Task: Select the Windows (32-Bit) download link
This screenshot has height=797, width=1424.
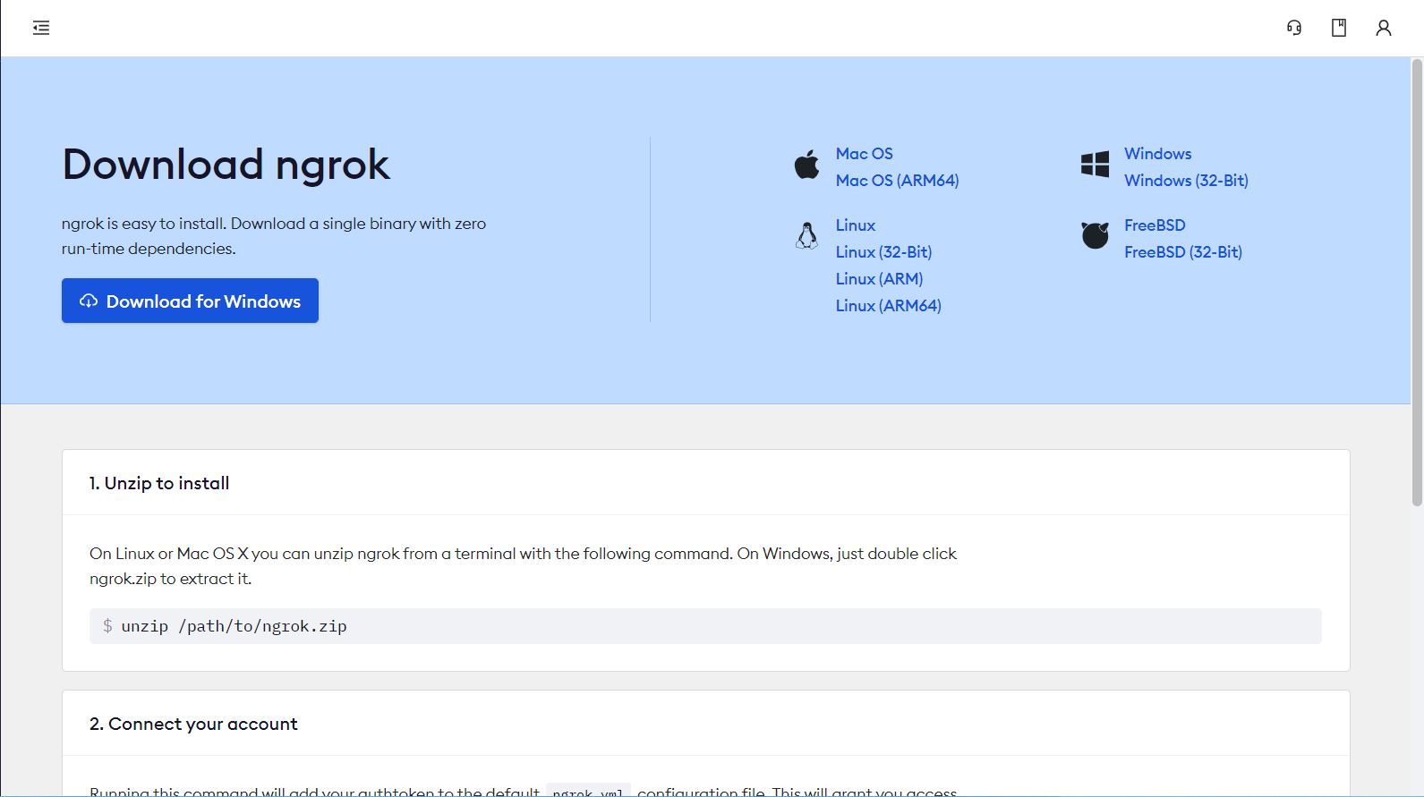Action: 1186,181
